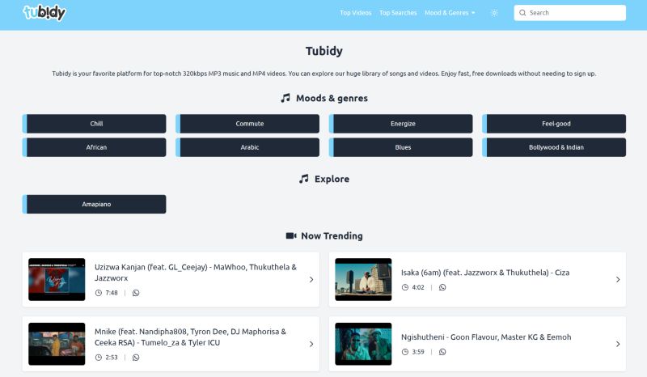This screenshot has width=647, height=377.
Task: Click the Ngishutheni row right chevron
Action: pos(618,344)
